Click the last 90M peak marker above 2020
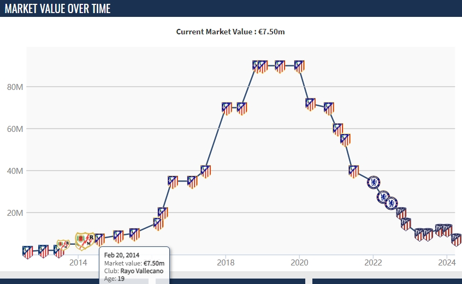The height and width of the screenshot is (284, 462). click(x=299, y=66)
